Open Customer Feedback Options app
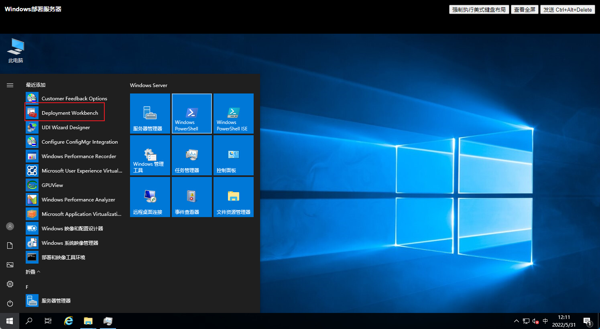 (x=74, y=98)
